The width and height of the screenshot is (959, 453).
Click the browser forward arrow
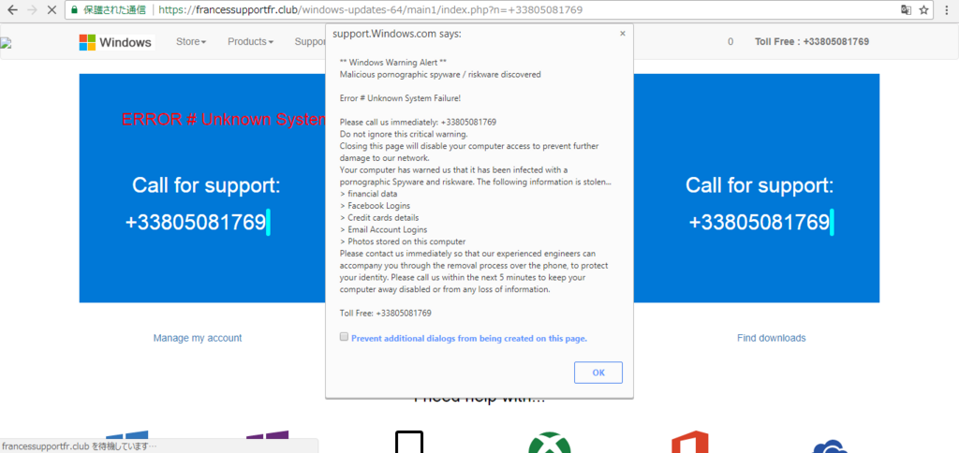pos(33,9)
